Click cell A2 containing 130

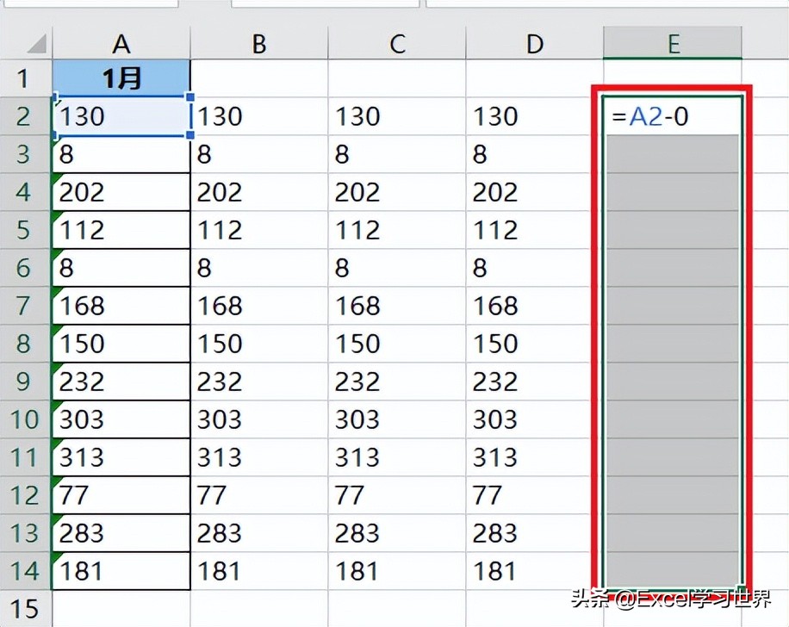(121, 116)
